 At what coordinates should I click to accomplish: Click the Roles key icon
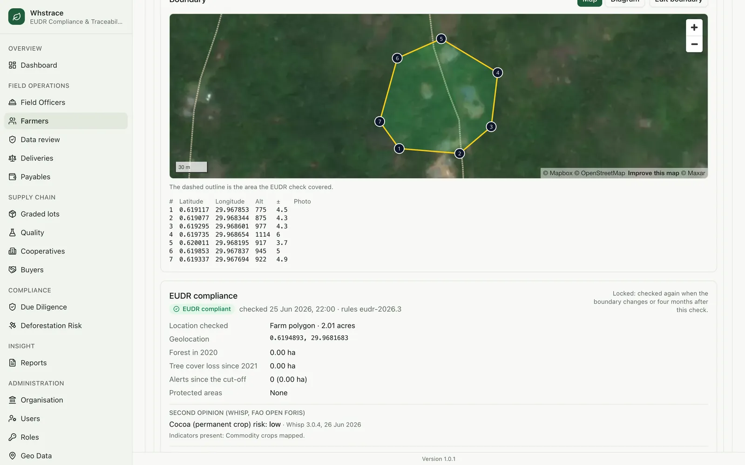[x=13, y=437]
